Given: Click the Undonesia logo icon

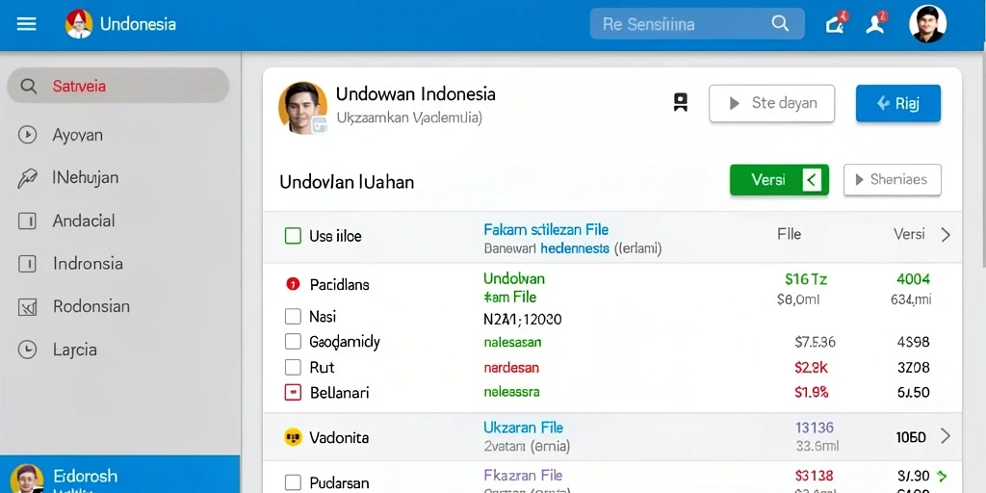Looking at the screenshot, I should (x=79, y=24).
